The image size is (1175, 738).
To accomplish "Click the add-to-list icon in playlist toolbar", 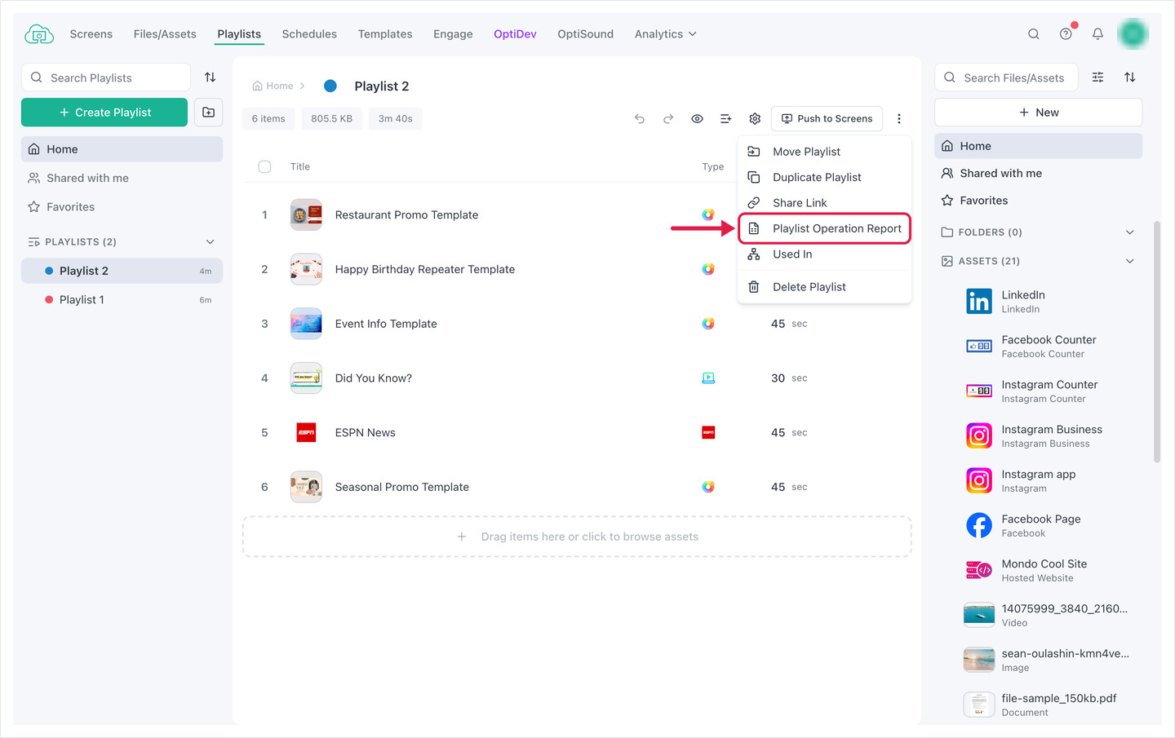I will pyautogui.click(x=726, y=119).
